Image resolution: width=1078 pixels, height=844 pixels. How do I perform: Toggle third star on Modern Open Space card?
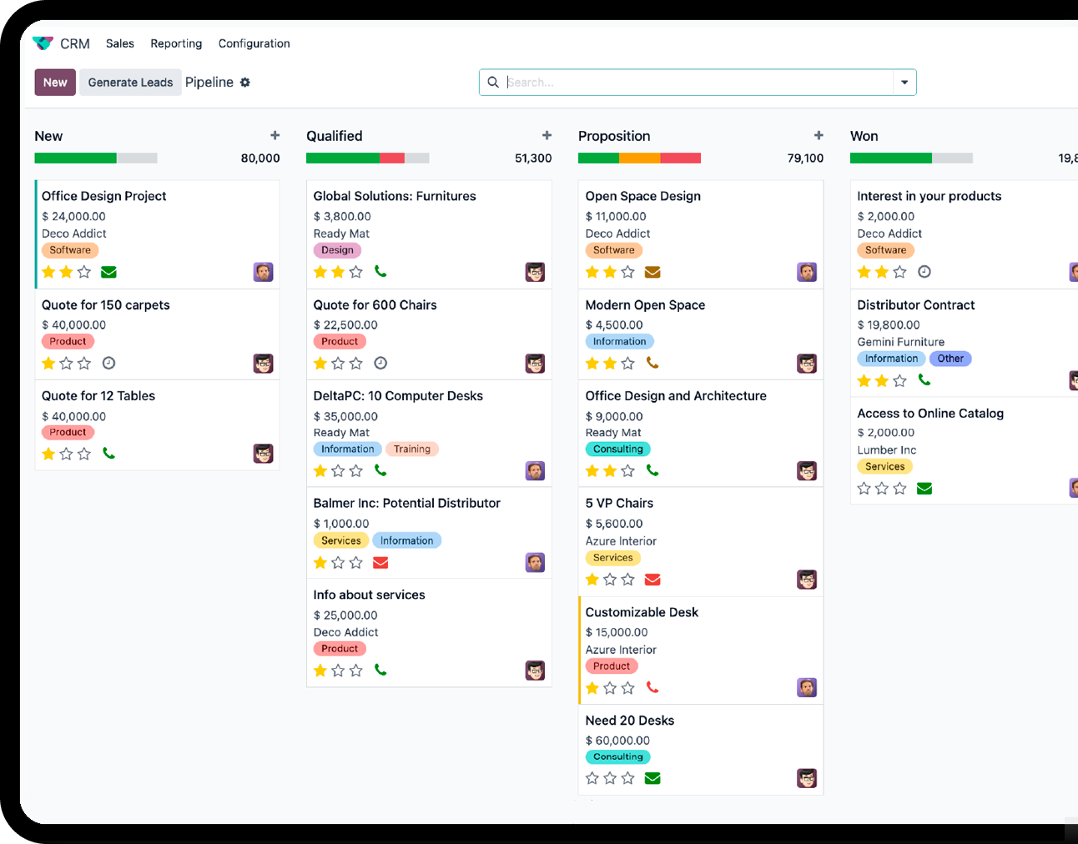[x=628, y=364]
